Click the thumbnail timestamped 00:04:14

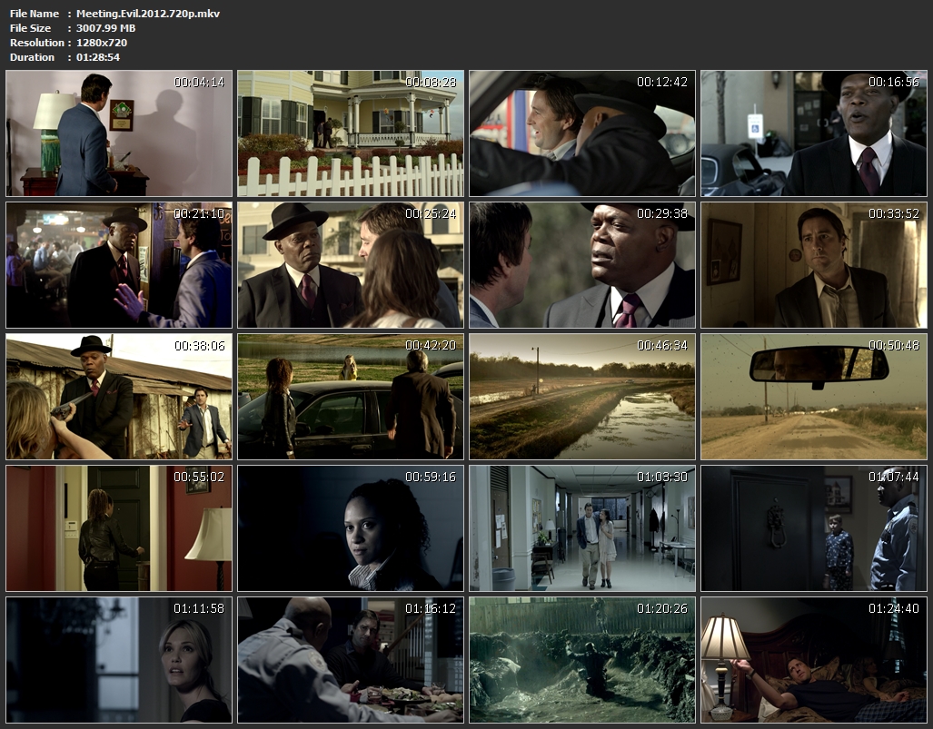click(x=119, y=133)
